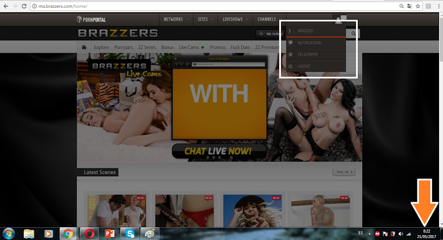Image resolution: width=443 pixels, height=240 pixels.
Task: Click the ES language indicator
Action: click(360, 233)
